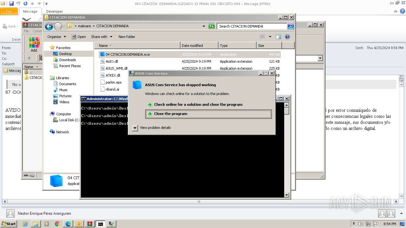Click the search magnifier icon

coord(291,26)
